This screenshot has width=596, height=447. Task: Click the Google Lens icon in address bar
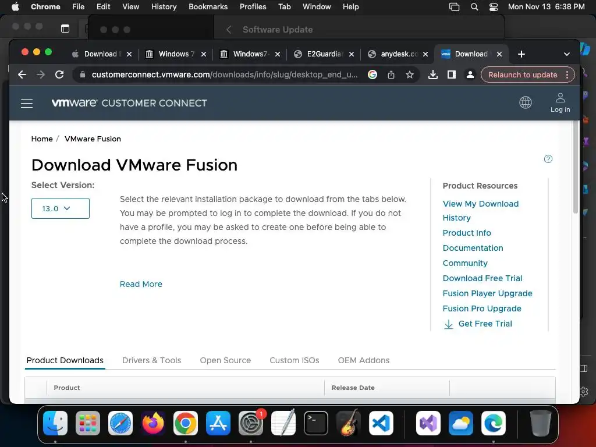[372, 75]
